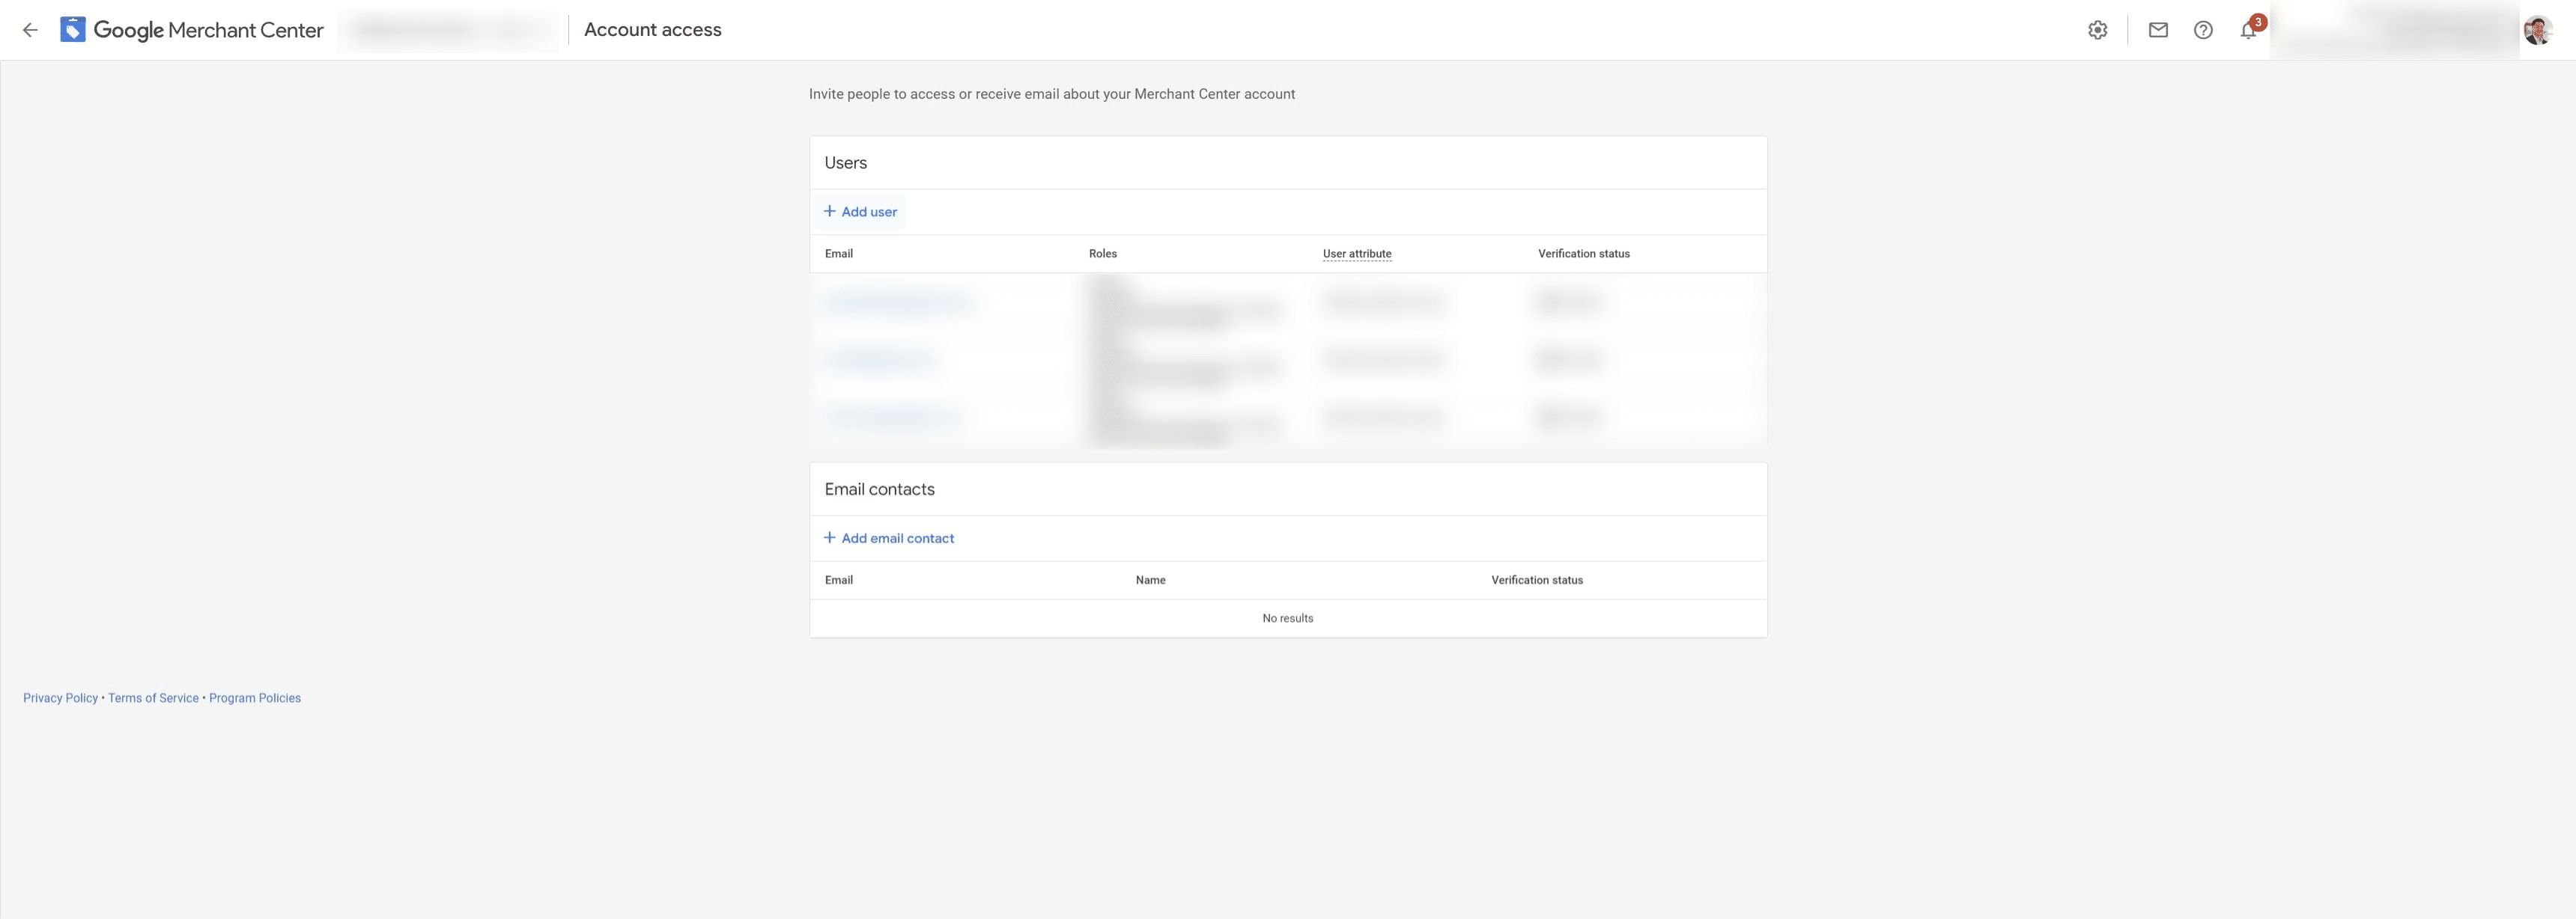Open the help question mark icon

click(2203, 30)
